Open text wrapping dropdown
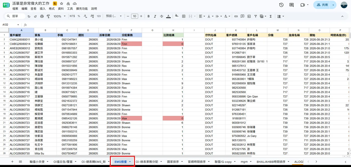This screenshot has height=167, width=351. click(219, 16)
